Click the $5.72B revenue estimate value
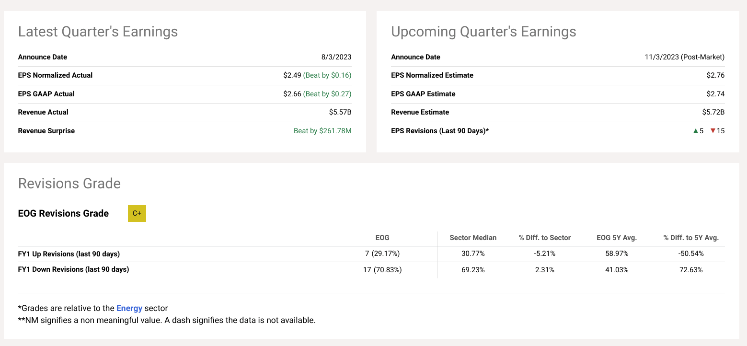Image resolution: width=747 pixels, height=346 pixels. point(713,112)
